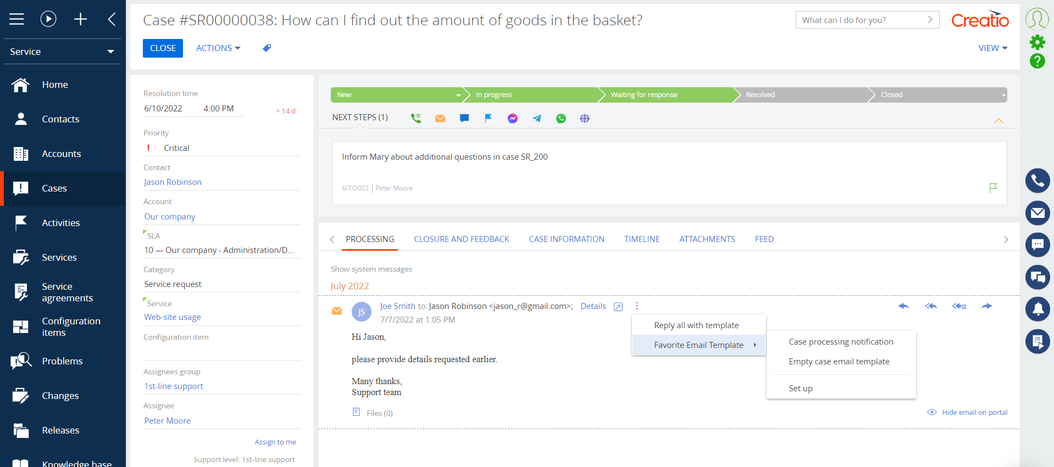
Task: Click the call icon in Next Steps
Action: [x=416, y=119]
